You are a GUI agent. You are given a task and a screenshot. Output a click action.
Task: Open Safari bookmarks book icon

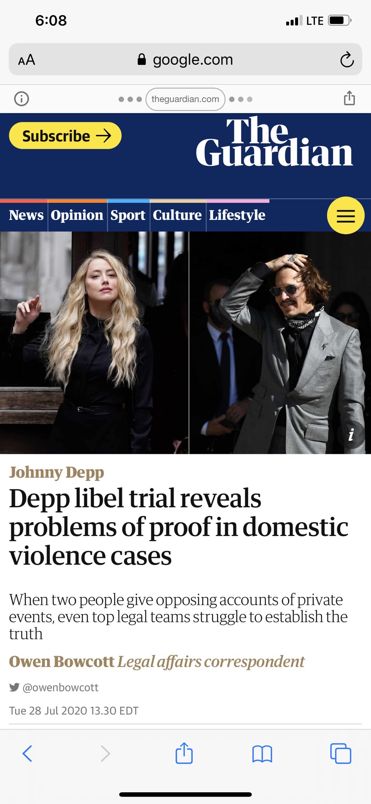262,754
